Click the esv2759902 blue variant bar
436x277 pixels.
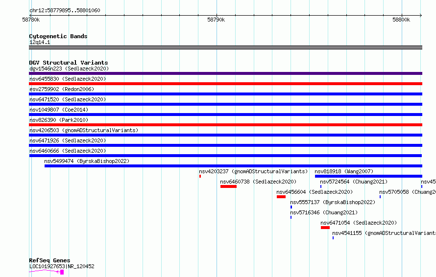(225, 94)
